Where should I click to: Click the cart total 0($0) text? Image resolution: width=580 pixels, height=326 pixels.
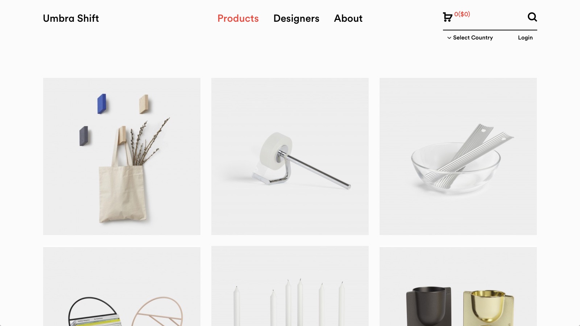[462, 14]
